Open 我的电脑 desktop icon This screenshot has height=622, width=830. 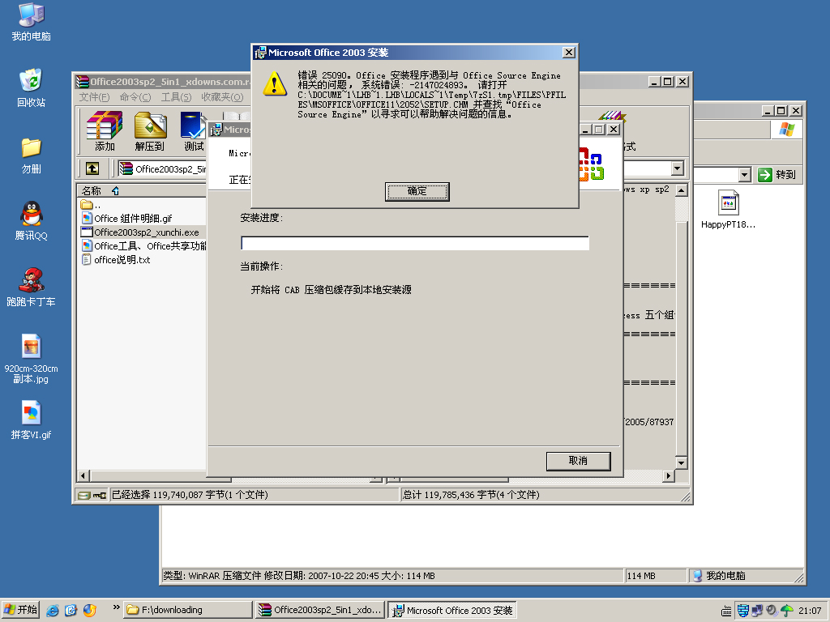[32, 22]
